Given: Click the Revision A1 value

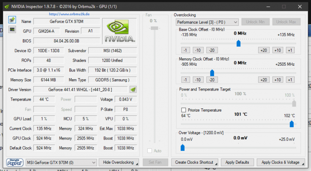Looking at the screenshot, I should [x=91, y=31].
